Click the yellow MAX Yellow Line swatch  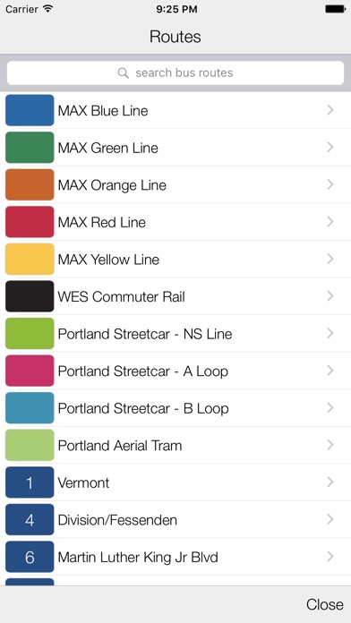[x=30, y=259]
